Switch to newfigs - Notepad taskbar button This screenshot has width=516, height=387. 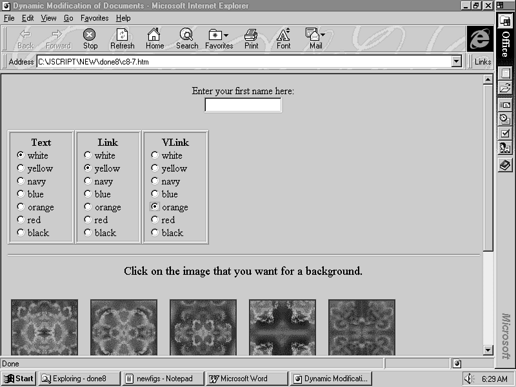(163, 379)
